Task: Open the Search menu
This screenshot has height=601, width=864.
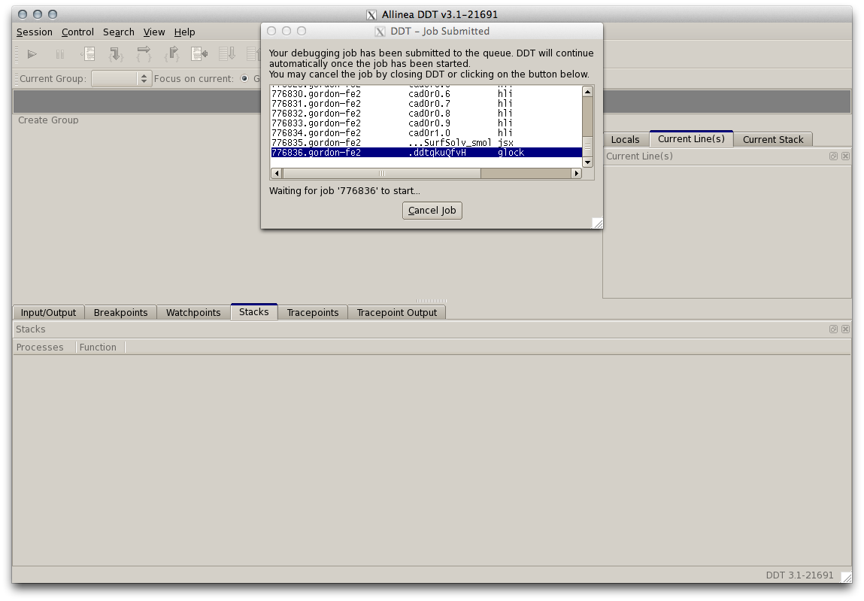Action: (x=119, y=32)
